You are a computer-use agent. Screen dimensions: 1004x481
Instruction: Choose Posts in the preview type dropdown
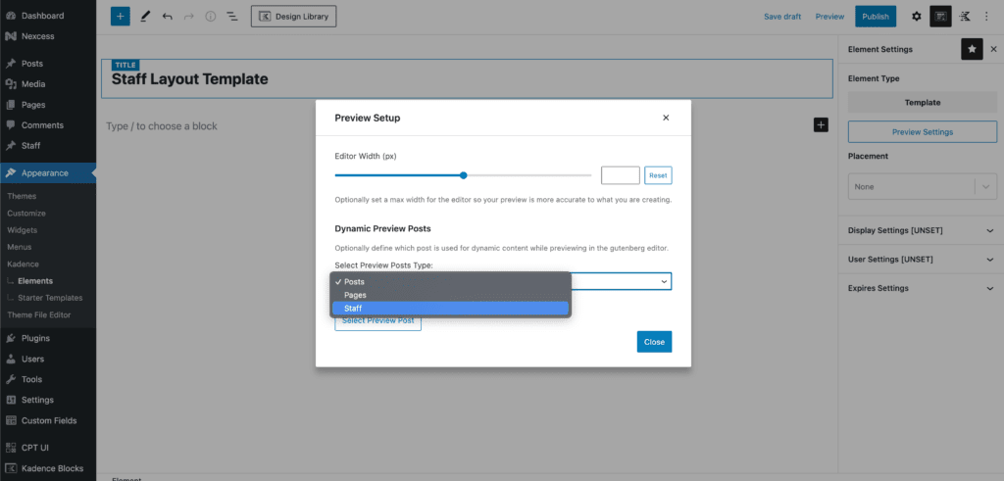(x=450, y=281)
